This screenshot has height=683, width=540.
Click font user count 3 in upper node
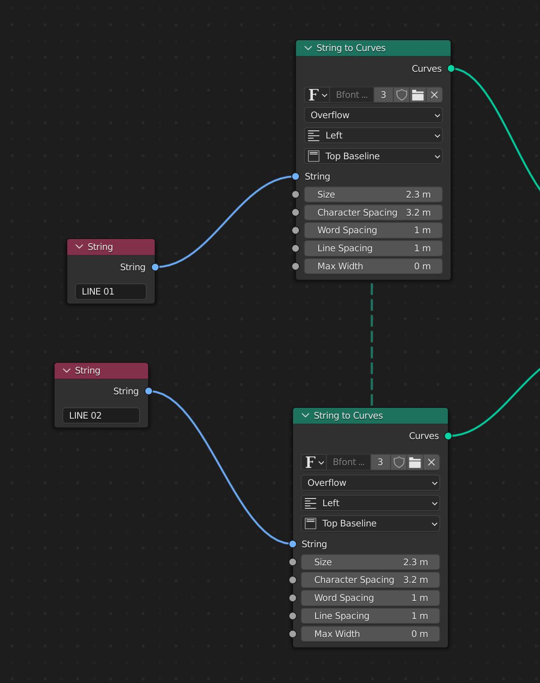pos(383,95)
